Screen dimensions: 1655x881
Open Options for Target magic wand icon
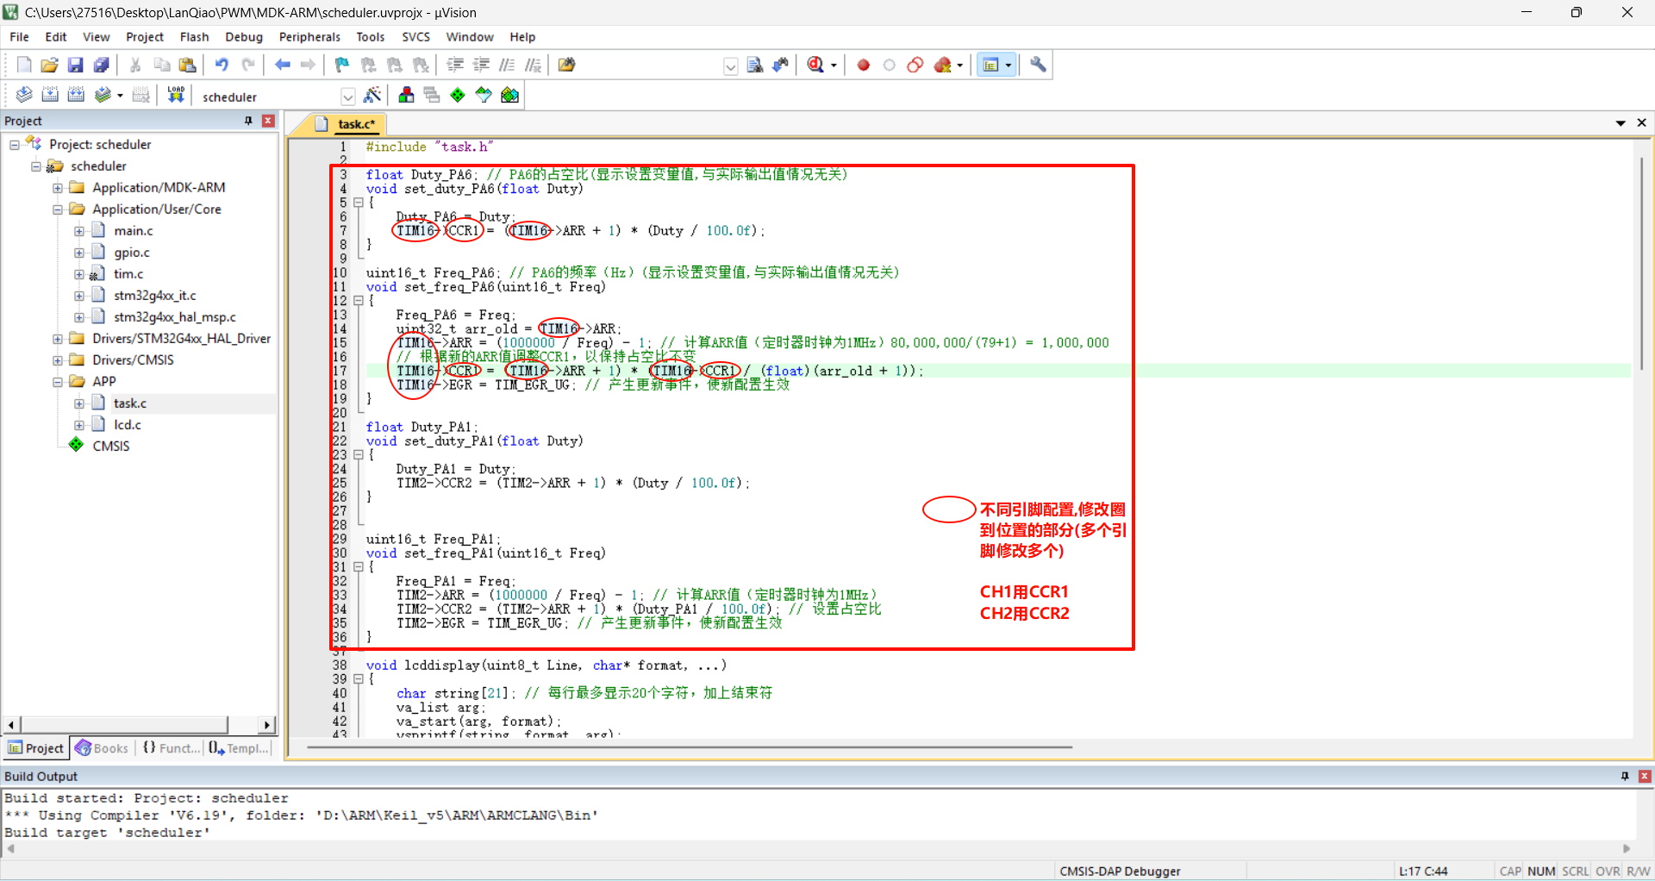[372, 95]
